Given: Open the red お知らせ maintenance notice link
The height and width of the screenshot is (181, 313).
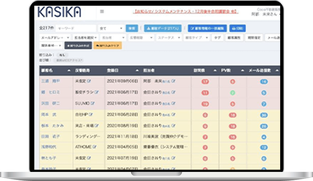Looking at the screenshot, I should click(185, 12).
